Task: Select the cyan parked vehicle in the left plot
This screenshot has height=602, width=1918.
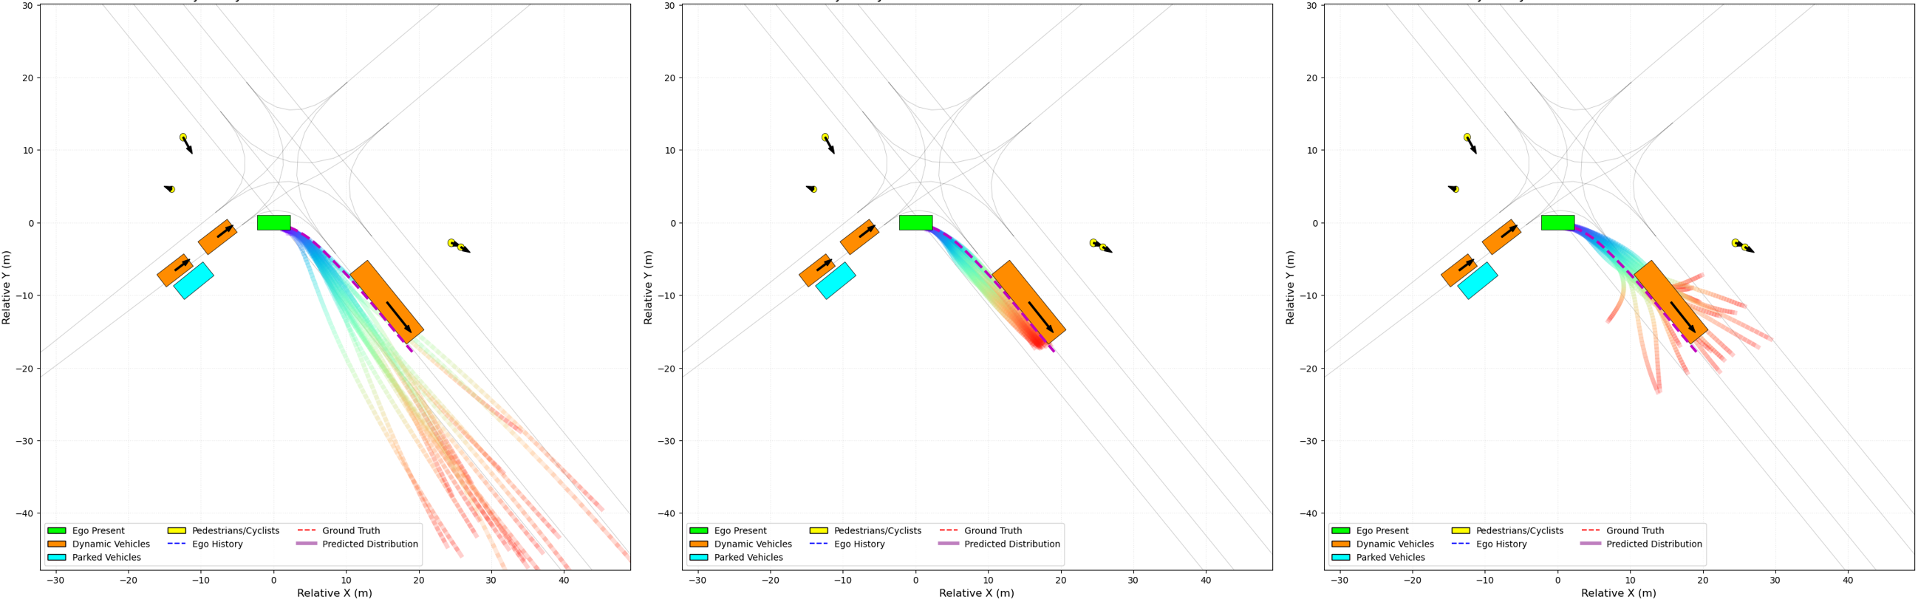Action: coord(194,281)
